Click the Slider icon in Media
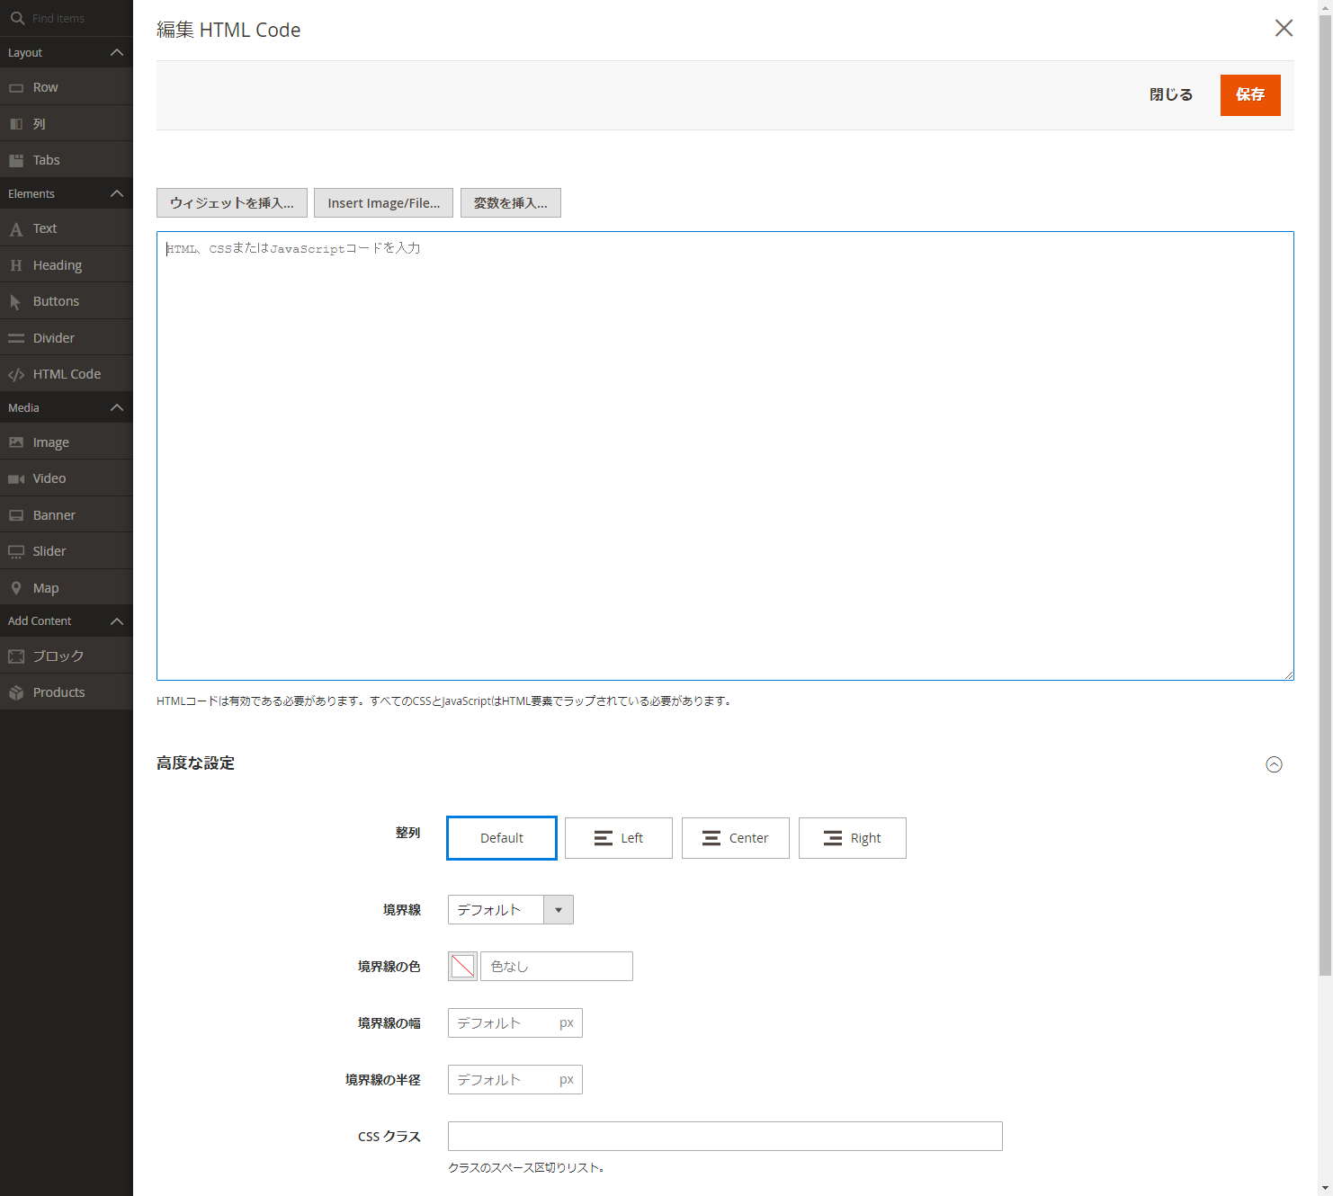The width and height of the screenshot is (1333, 1196). (16, 552)
